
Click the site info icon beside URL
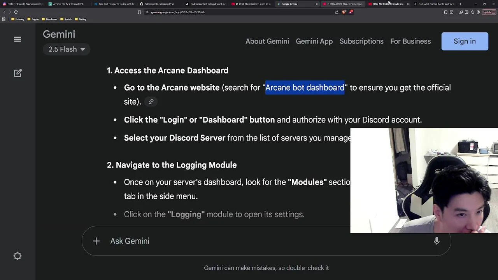pos(147,12)
